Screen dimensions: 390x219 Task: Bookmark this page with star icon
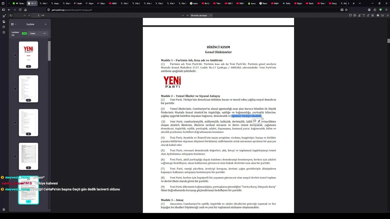tap(347, 10)
